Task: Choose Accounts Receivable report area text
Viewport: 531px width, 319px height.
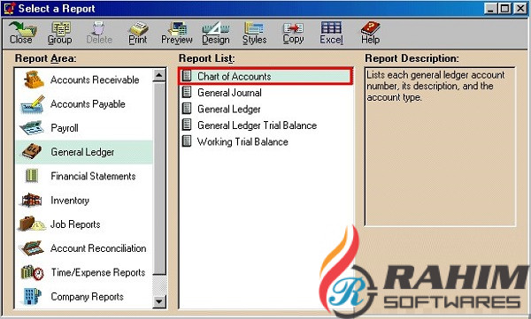Action: click(95, 80)
